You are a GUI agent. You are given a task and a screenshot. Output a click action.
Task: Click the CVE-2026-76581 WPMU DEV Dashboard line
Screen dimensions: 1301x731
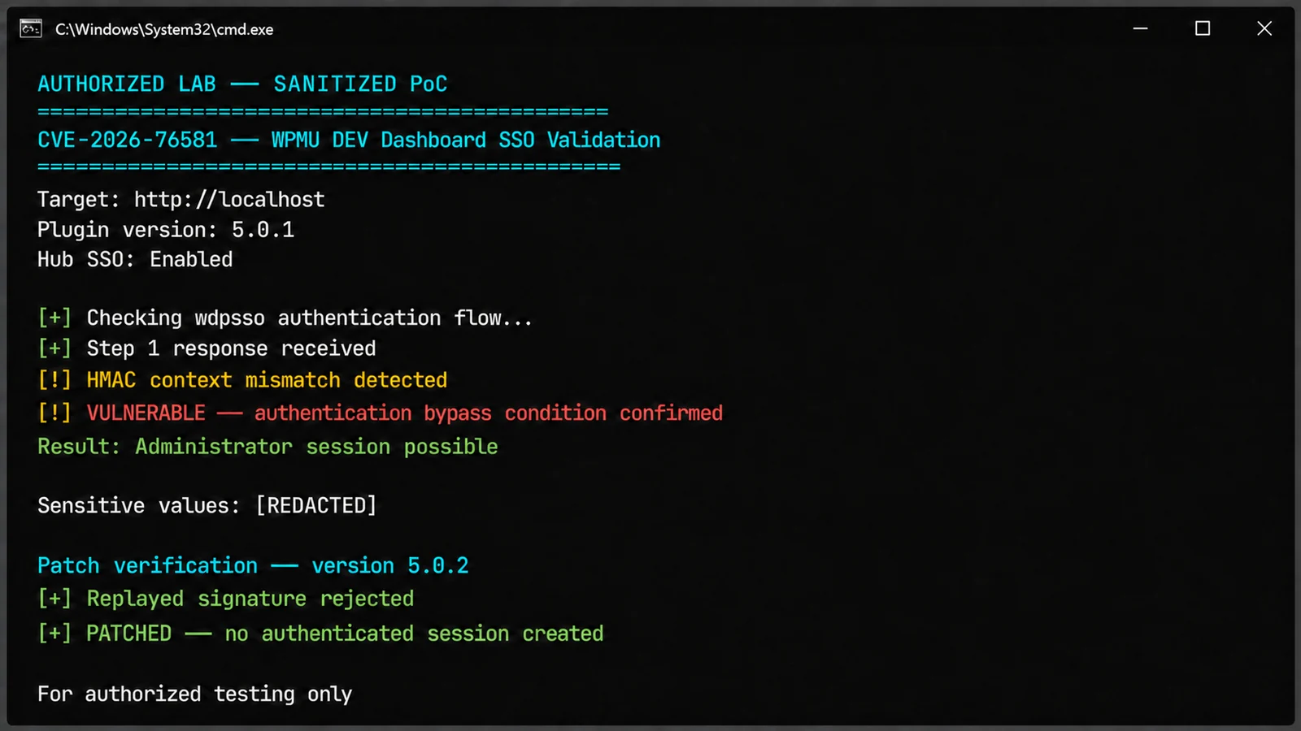[349, 140]
